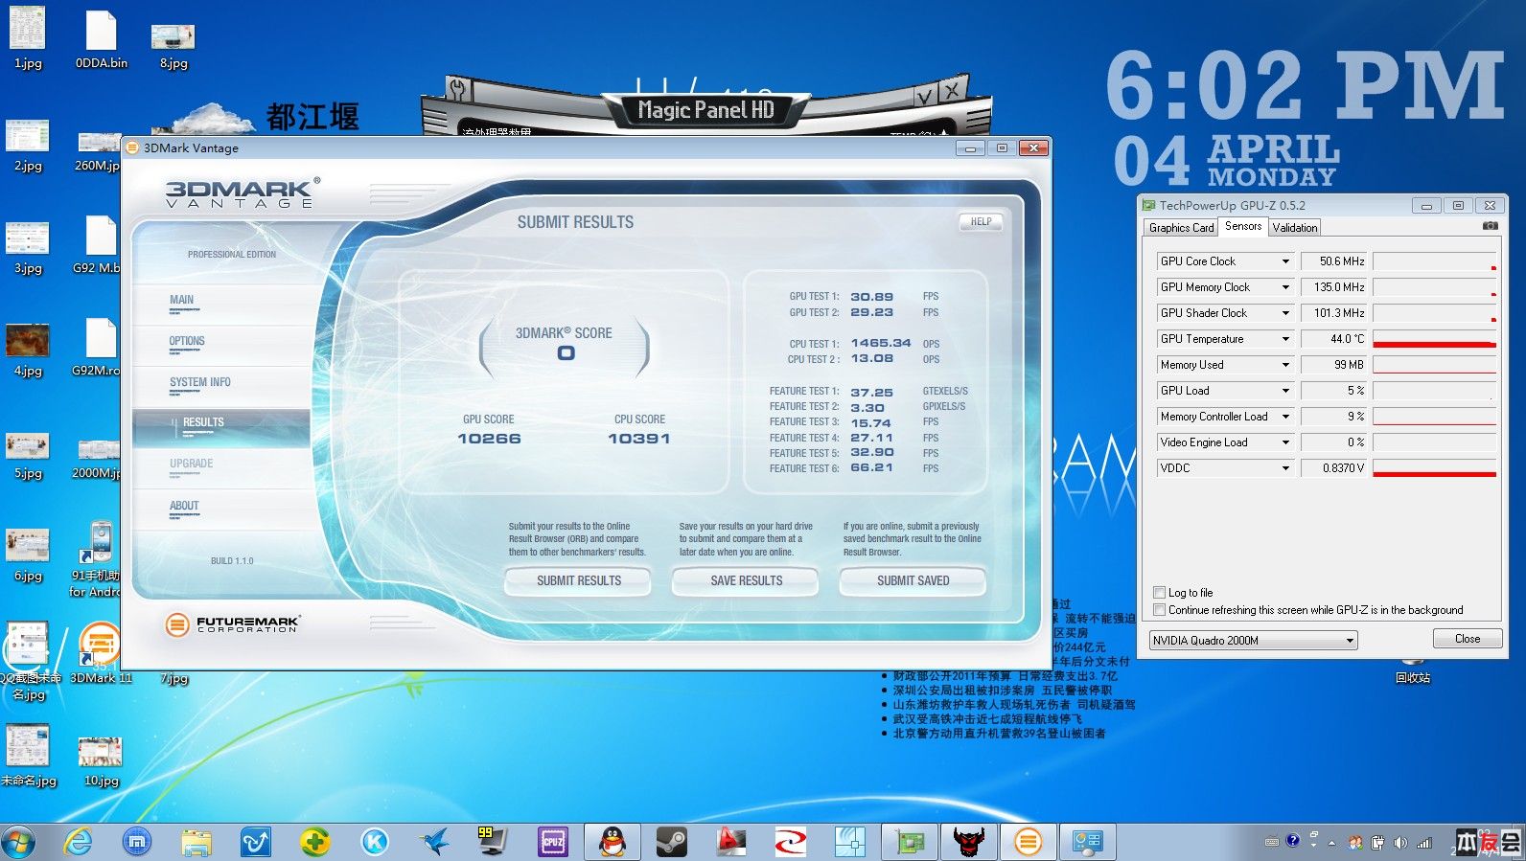
Task: Open the QQ penguin taskbar icon
Action: (x=612, y=842)
